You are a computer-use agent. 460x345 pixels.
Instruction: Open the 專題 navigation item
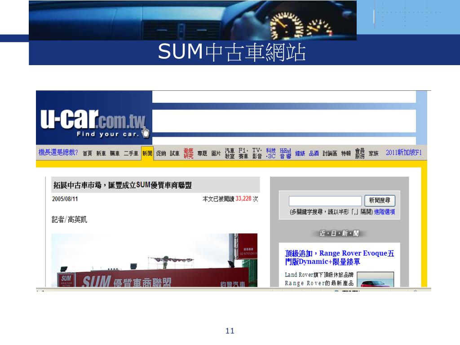(x=202, y=154)
